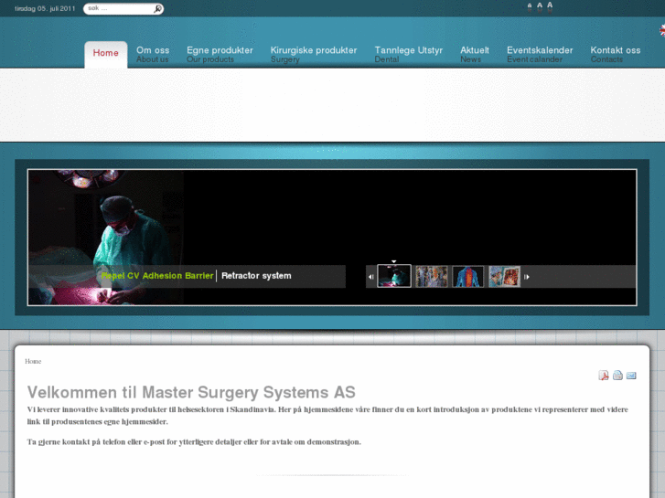Image resolution: width=665 pixels, height=498 pixels.
Task: Switch language via the British flag icon
Action: [x=662, y=30]
